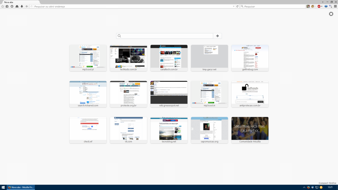
Task: Open the Stylish extension icon
Action: point(308,6)
